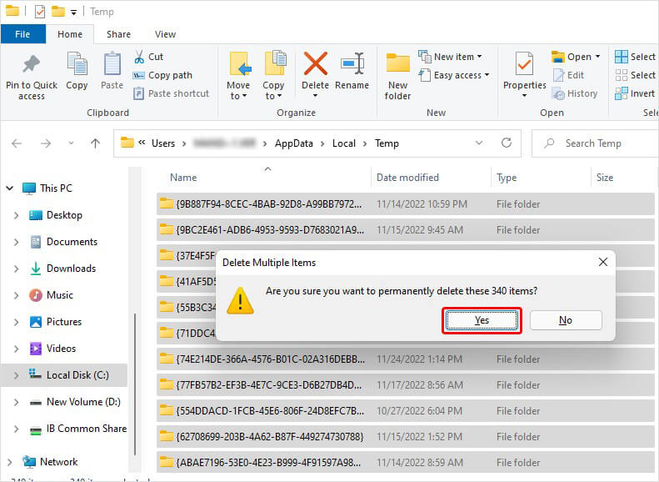Click History in the Open group

click(575, 93)
